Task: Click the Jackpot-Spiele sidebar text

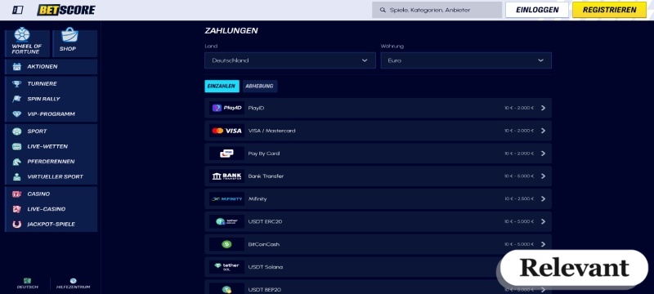Action: pyautogui.click(x=52, y=224)
